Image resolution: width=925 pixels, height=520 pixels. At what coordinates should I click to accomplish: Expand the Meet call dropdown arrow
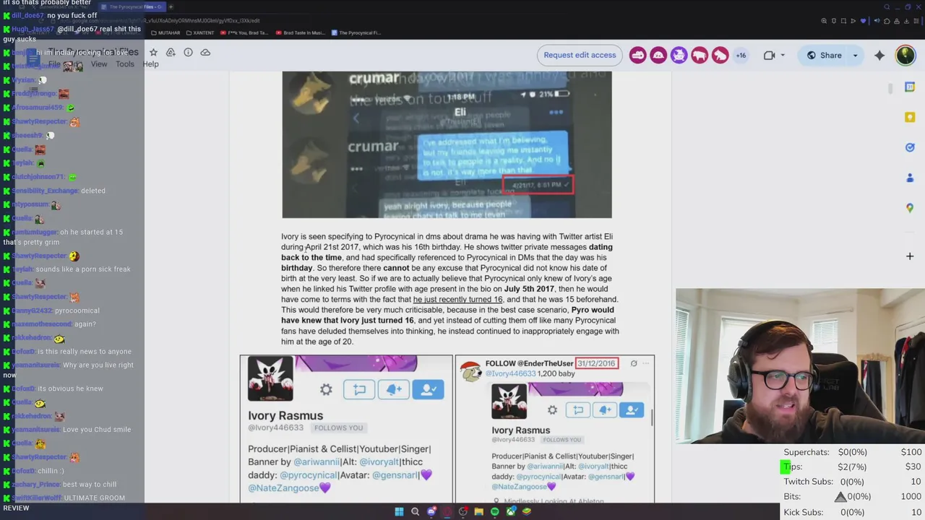tap(783, 56)
